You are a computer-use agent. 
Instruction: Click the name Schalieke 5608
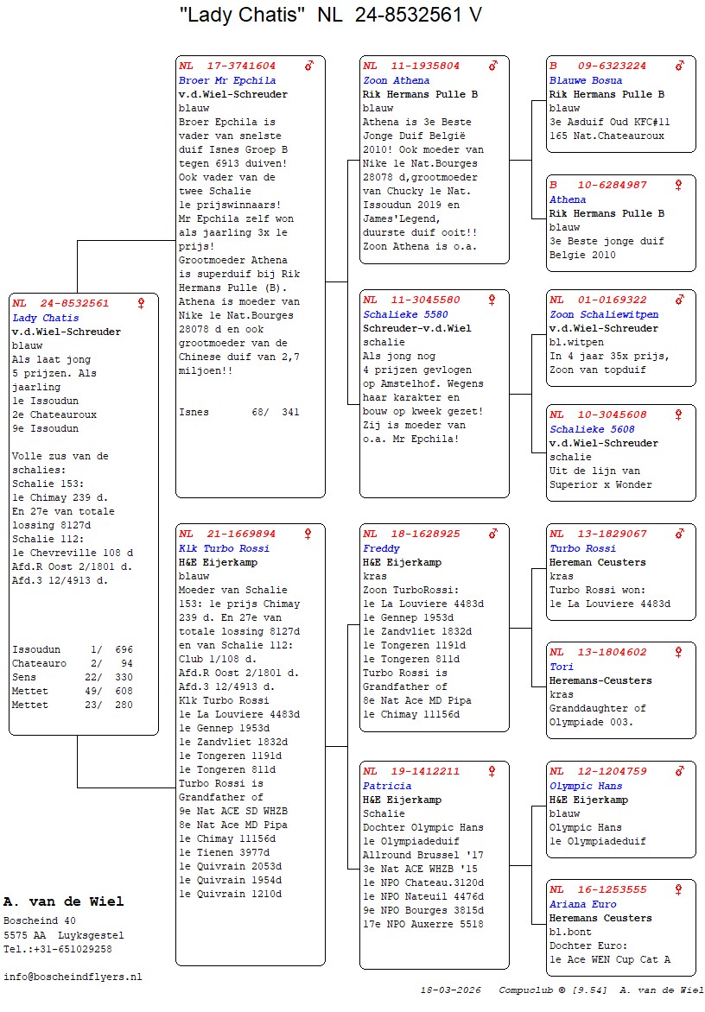click(592, 429)
